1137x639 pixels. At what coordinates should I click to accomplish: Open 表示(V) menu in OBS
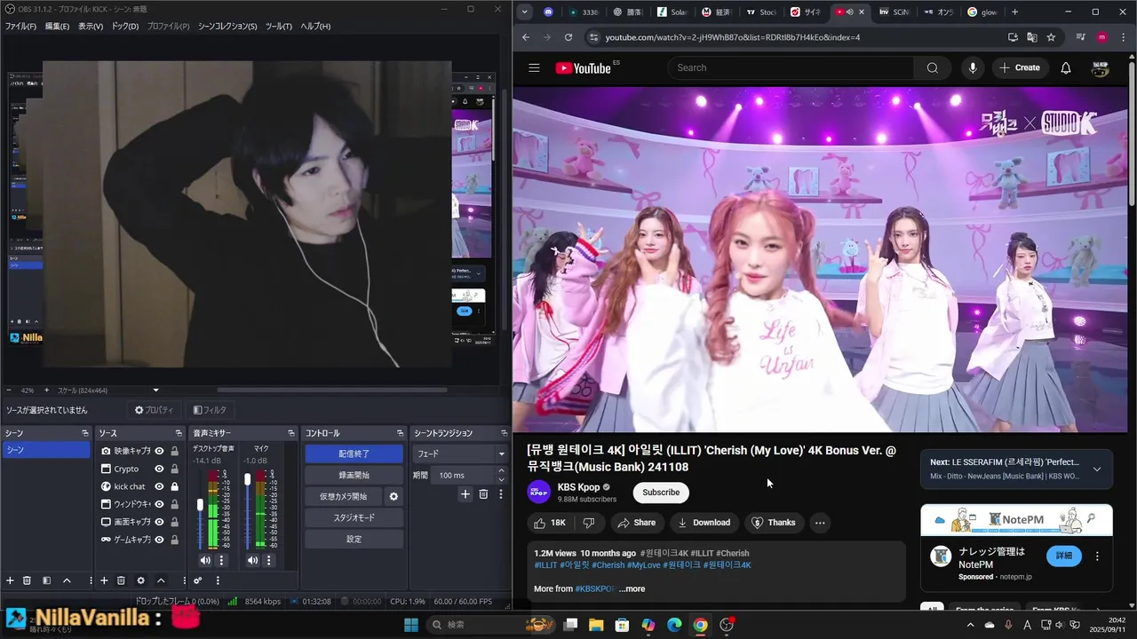pos(91,27)
